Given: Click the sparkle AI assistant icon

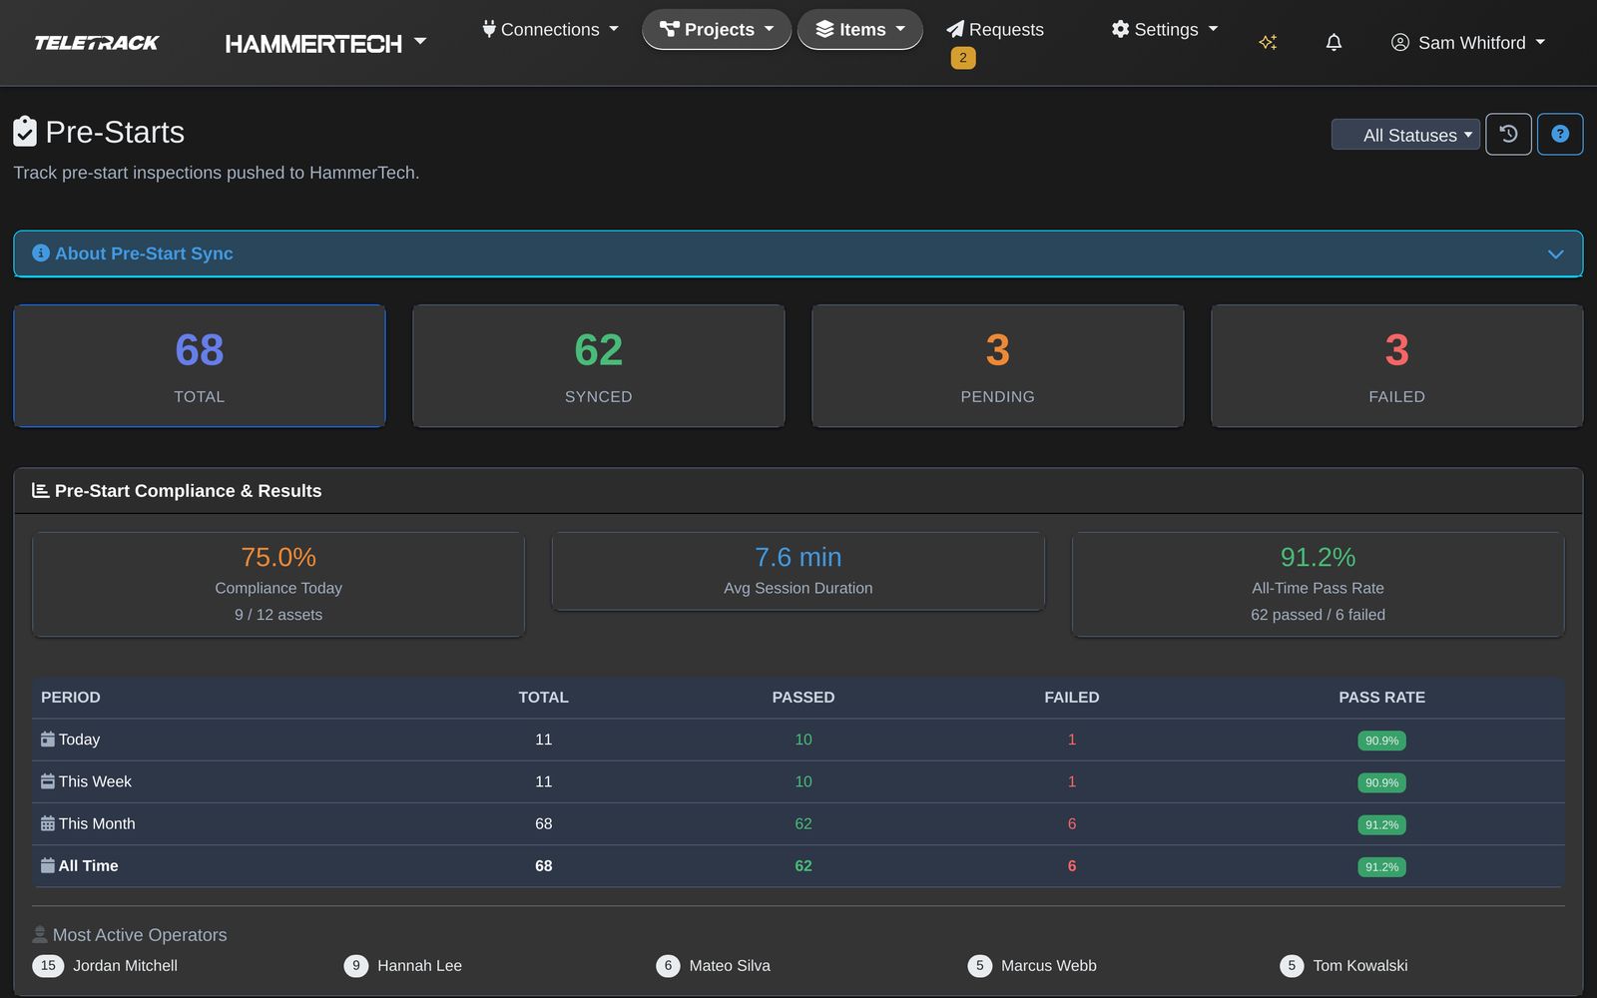Looking at the screenshot, I should 1268,42.
